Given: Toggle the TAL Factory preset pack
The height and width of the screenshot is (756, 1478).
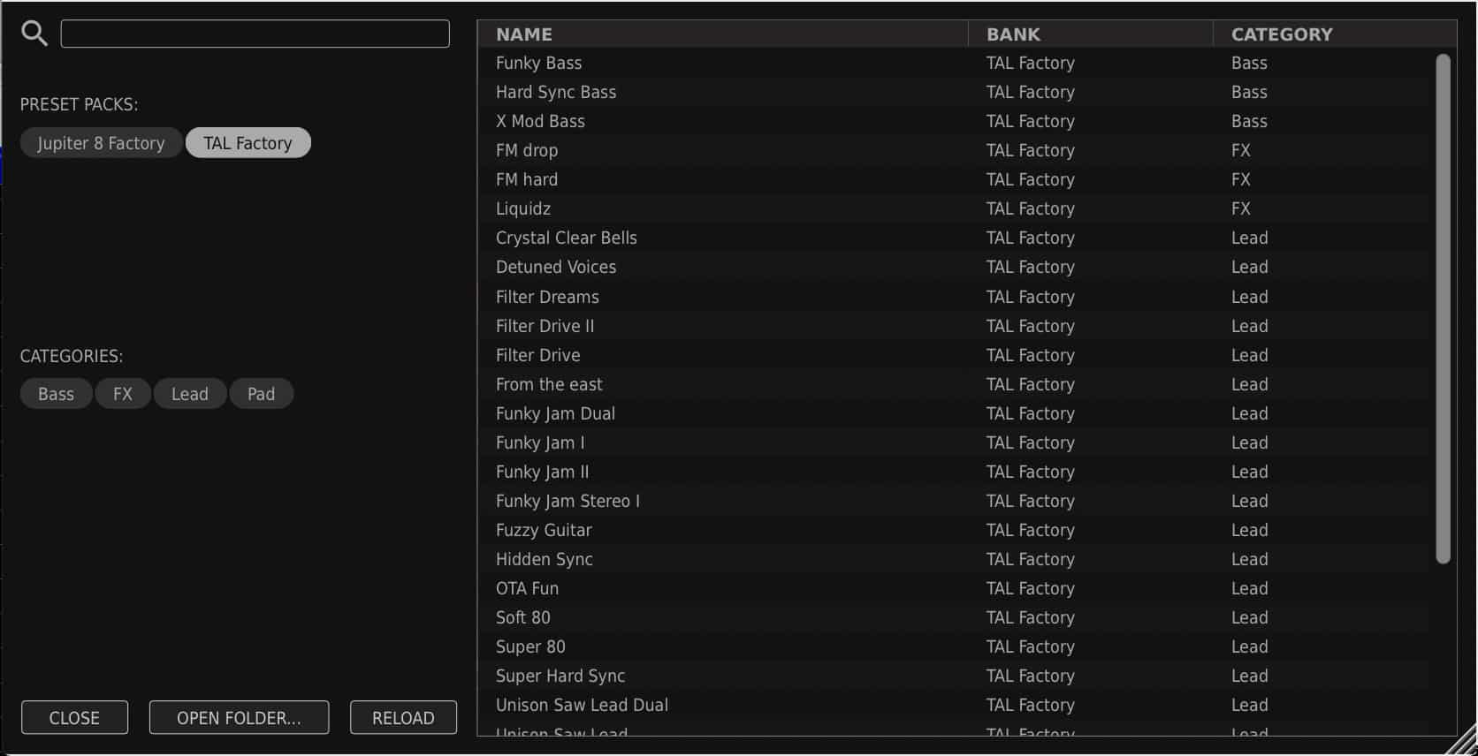Looking at the screenshot, I should click(x=248, y=143).
